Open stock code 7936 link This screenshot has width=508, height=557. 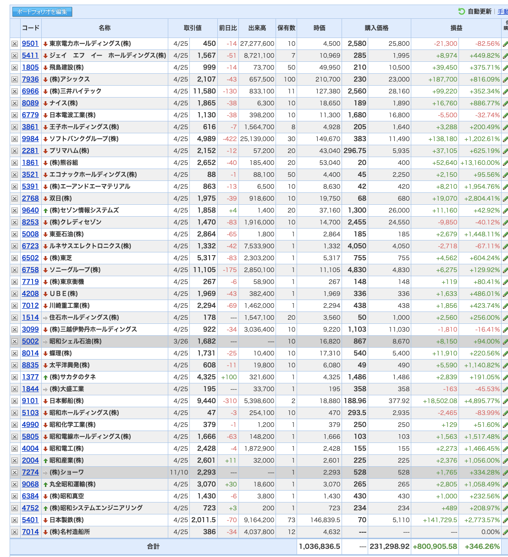(x=30, y=79)
